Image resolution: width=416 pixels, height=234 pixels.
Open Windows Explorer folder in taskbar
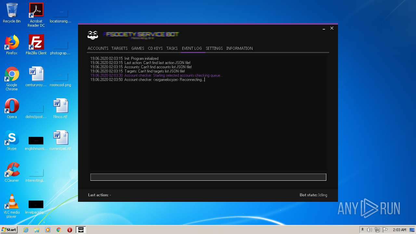37,230
